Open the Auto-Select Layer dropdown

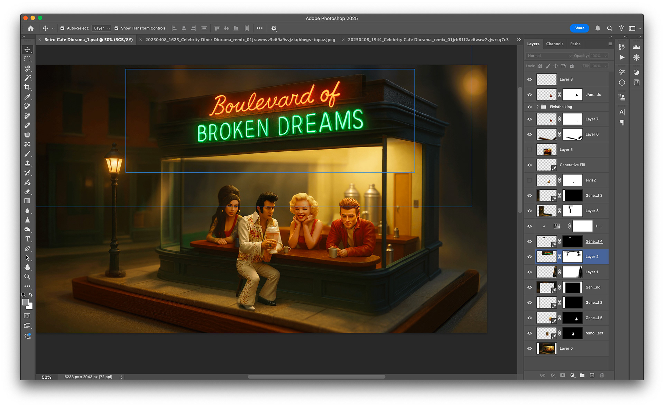102,28
